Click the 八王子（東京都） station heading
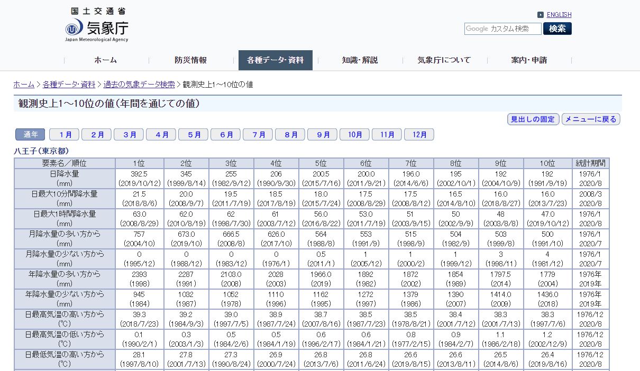The image size is (640, 371). click(x=41, y=151)
